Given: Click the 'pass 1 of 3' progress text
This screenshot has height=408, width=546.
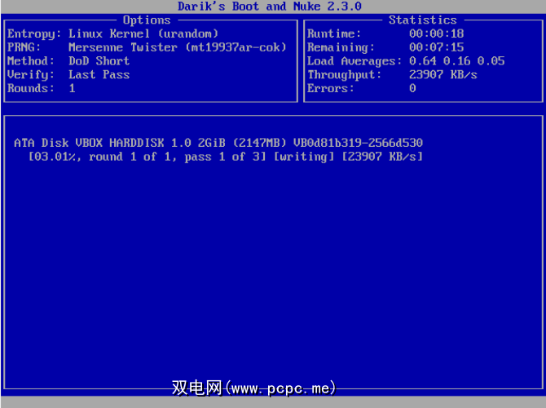Looking at the screenshot, I should [222, 157].
